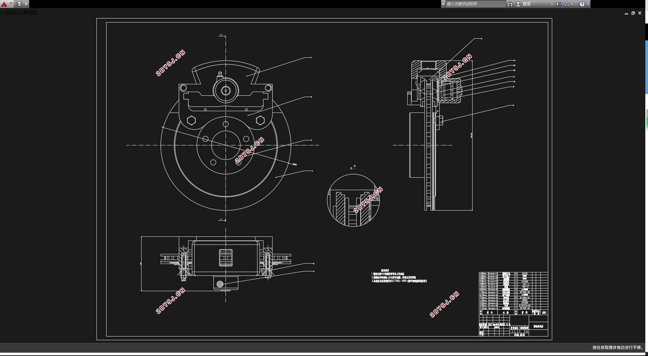
Task: Click the circular detail view A
Action: 353,200
